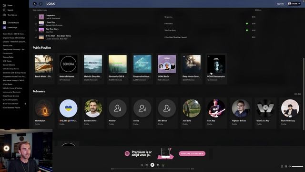Open follower profile The Black
The width and height of the screenshot is (305, 172).
(x=167, y=113)
